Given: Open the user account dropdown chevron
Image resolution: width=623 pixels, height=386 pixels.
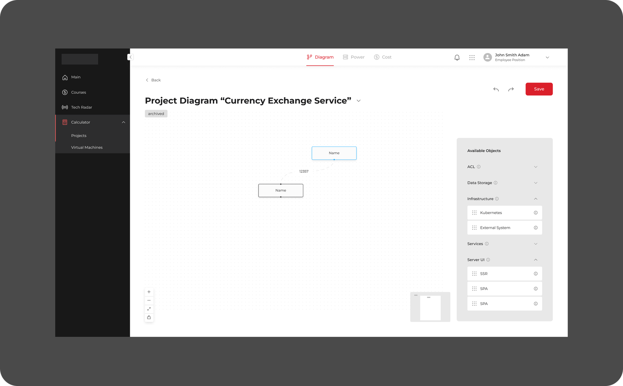Looking at the screenshot, I should pos(547,57).
